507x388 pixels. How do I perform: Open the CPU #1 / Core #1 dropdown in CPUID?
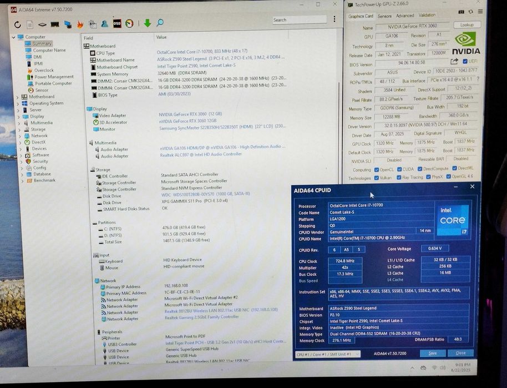click(328, 354)
